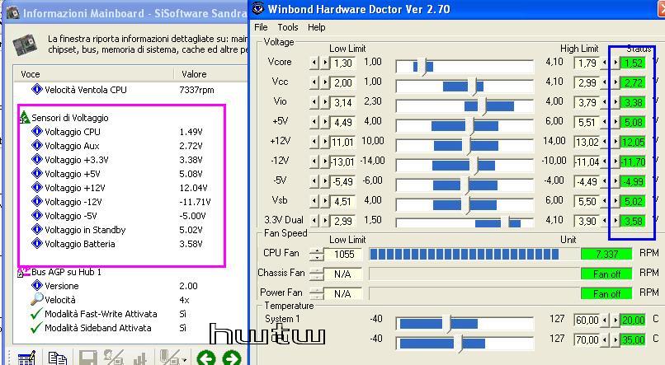The height and width of the screenshot is (365, 665).
Task: Click the diamond icon beside Voltaggio in Standby
Action: click(37, 229)
